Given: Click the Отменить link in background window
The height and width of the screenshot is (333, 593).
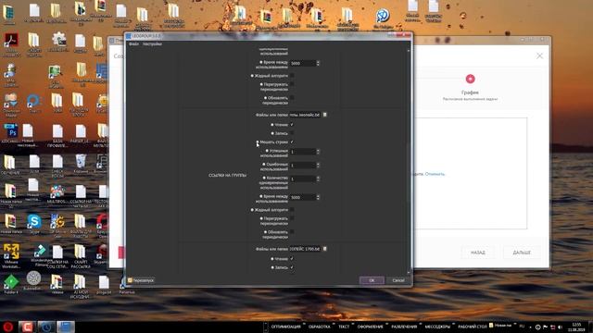Looking at the screenshot, I should pos(435,174).
